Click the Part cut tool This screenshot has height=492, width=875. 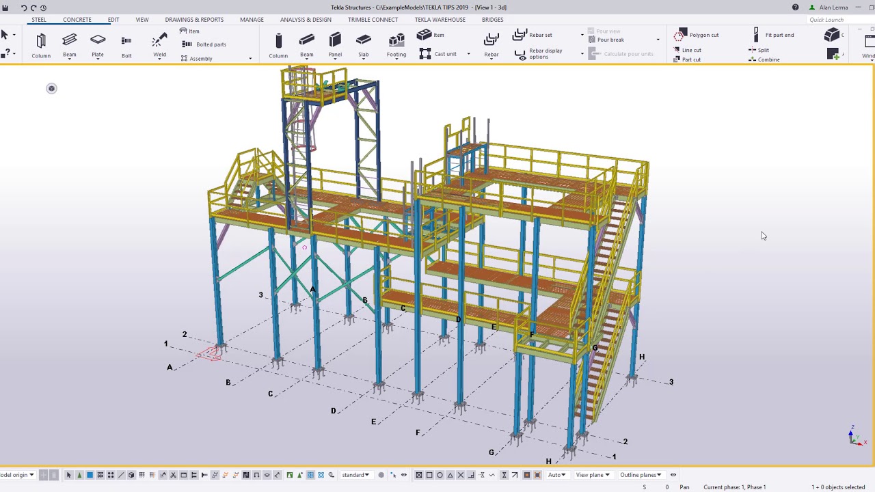(687, 59)
